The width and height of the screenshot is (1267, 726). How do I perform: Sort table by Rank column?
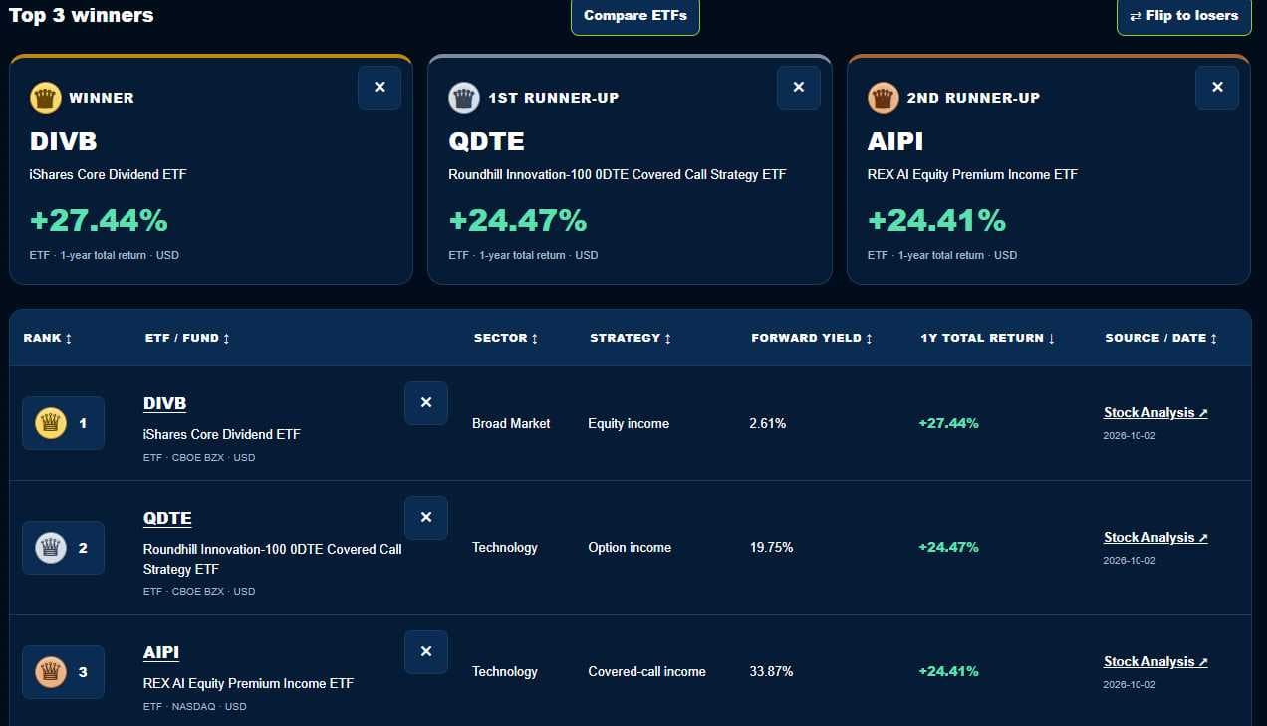pyautogui.click(x=48, y=338)
